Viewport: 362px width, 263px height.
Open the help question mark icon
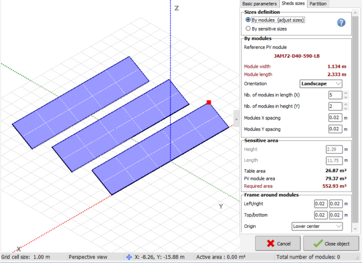coord(341,22)
